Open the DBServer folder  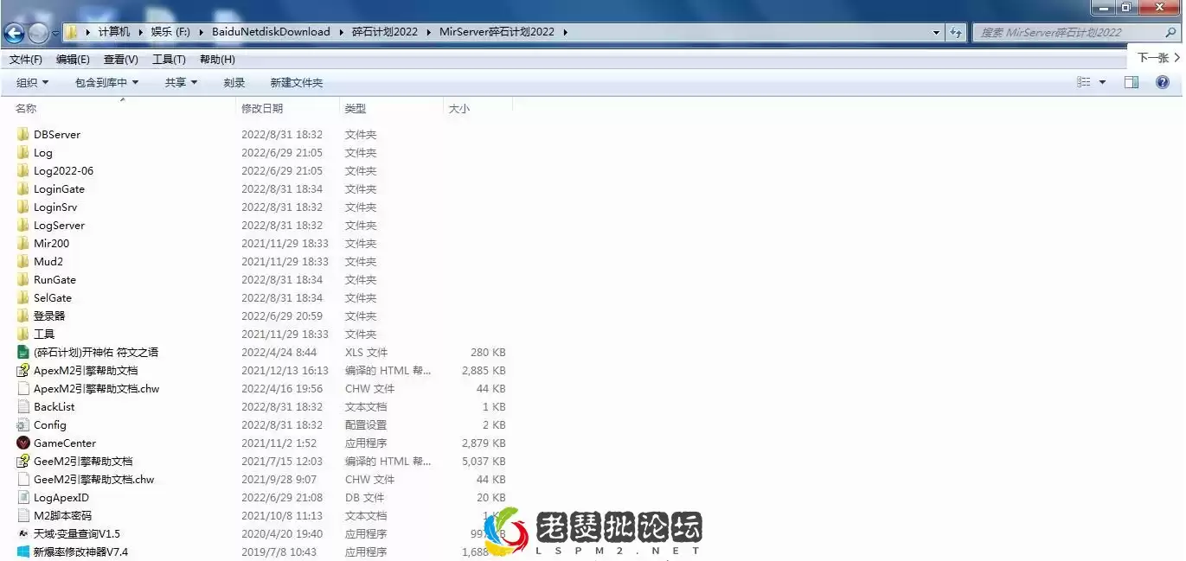coord(56,134)
